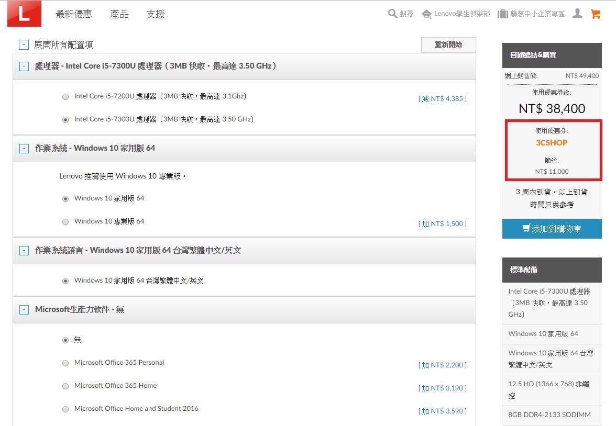
Task: Open the 支援 menu
Action: click(156, 14)
